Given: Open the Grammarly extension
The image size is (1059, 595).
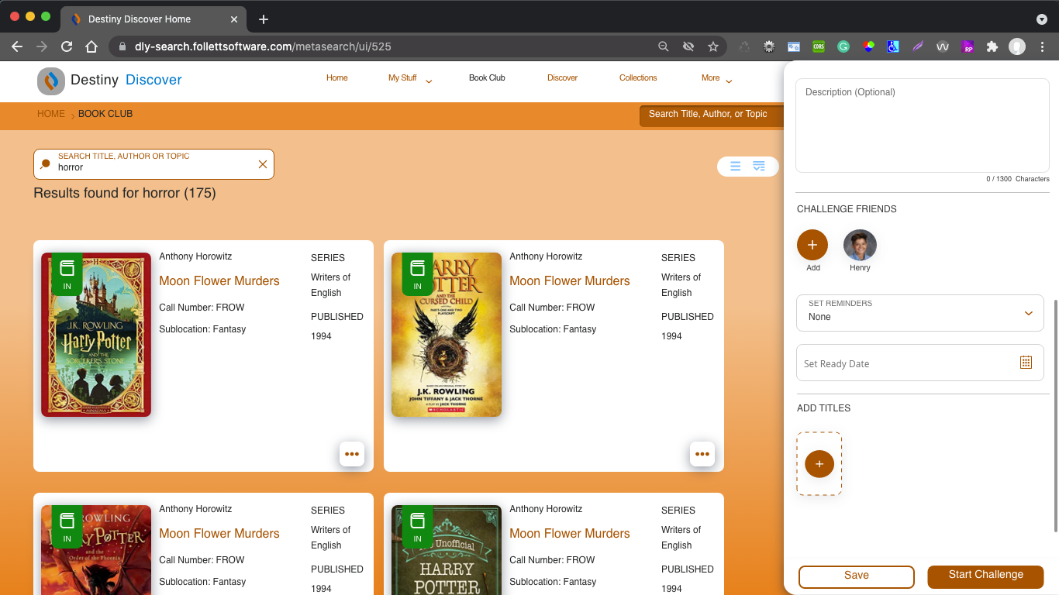Looking at the screenshot, I should [x=843, y=46].
